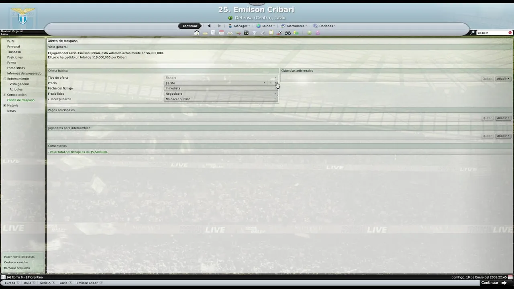Open the Precio $9.5M dropdown

click(215, 83)
